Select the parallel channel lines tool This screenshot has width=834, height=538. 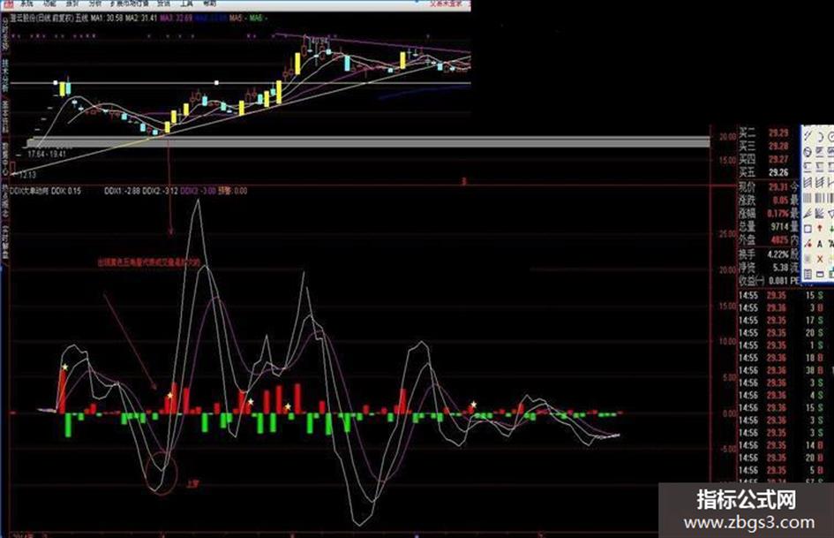808,183
